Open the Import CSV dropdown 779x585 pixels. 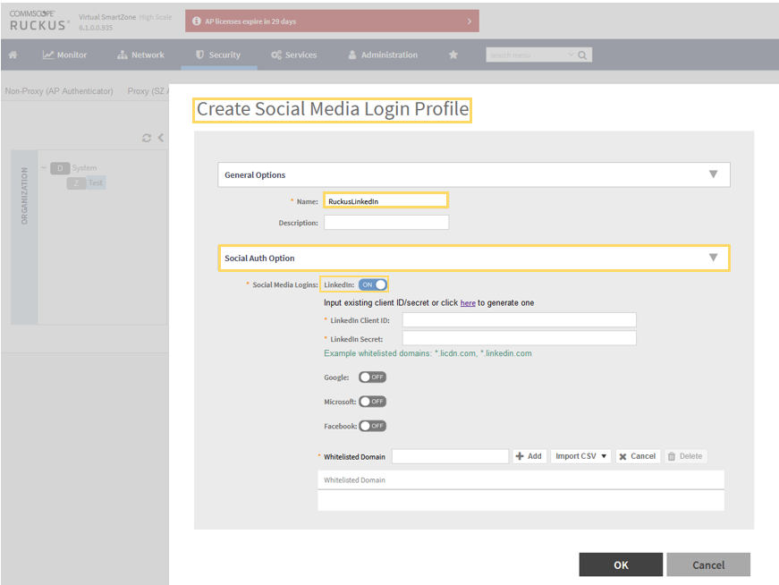coord(580,456)
